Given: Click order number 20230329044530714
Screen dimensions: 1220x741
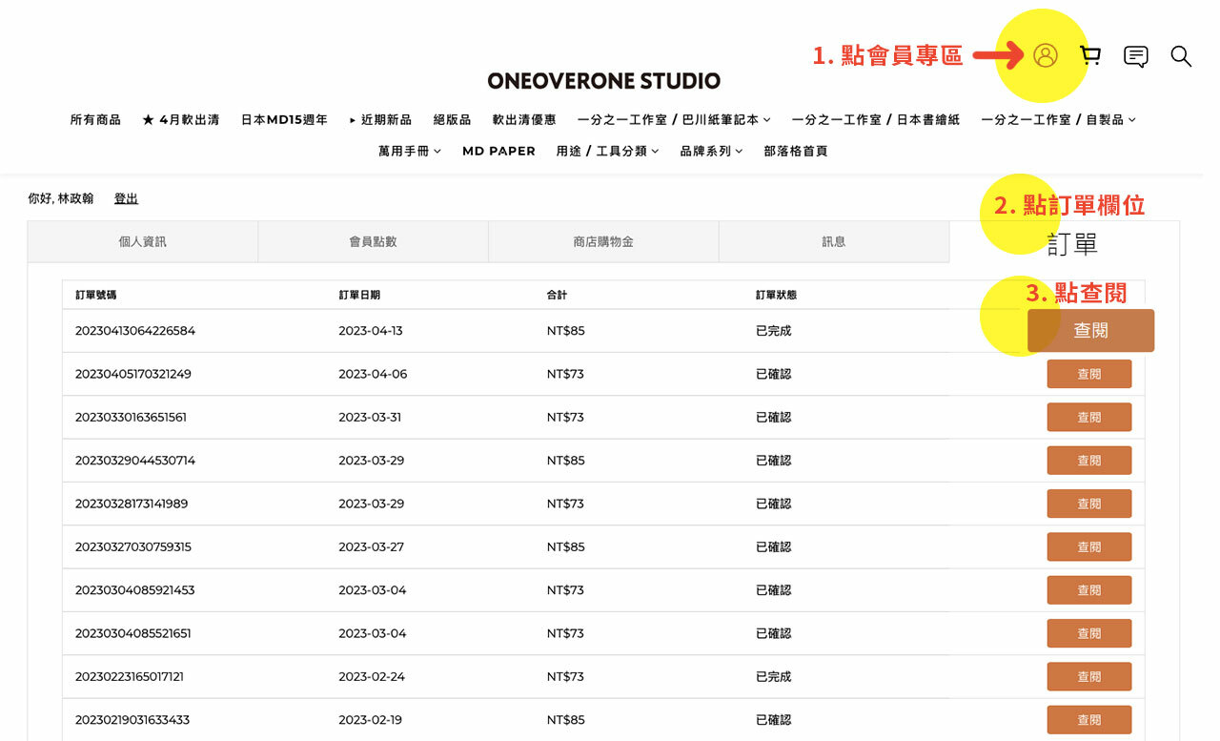Looking at the screenshot, I should (x=135, y=461).
